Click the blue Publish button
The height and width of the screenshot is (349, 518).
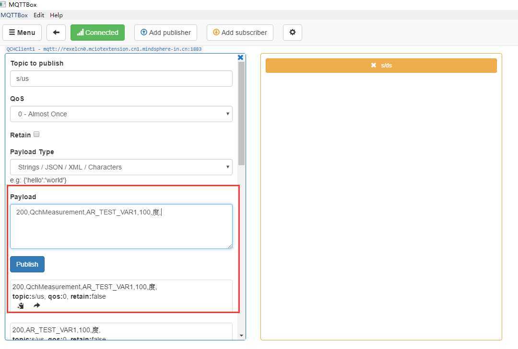point(27,264)
